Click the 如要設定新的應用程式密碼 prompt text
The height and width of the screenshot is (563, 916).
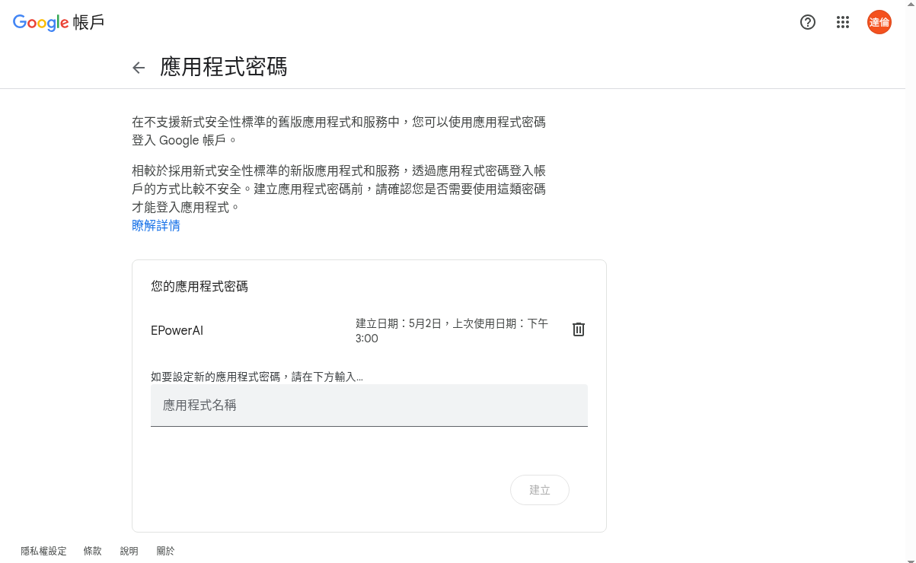257,377
